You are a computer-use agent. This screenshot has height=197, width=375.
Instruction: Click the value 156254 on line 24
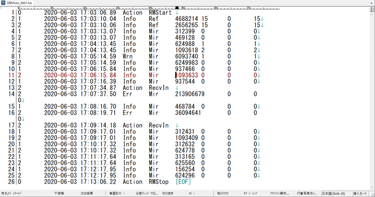185,169
